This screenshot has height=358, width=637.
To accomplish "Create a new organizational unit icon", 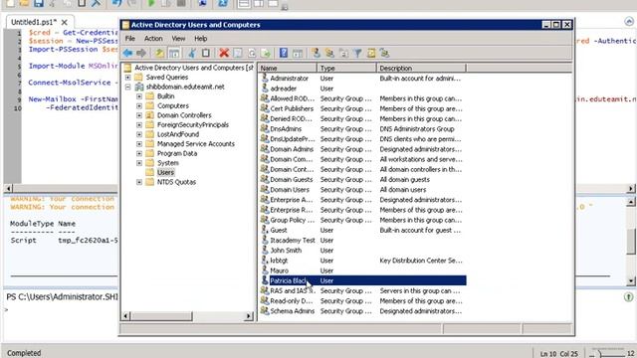I will [343, 53].
